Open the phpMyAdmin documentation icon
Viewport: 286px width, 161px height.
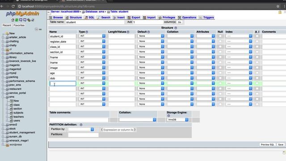pyautogui.click(x=21, y=20)
